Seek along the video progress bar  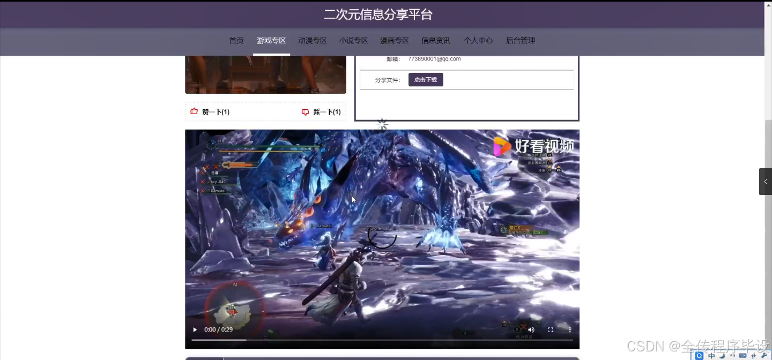(382, 340)
